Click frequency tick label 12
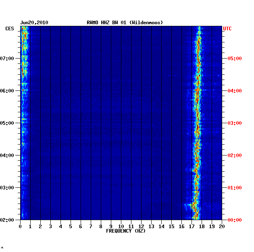Viewport: 254px width, 252px height. [141, 227]
